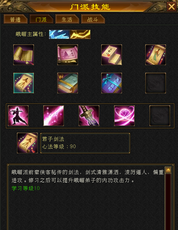
Task: Click the pink orb swirl skill icon
Action: click(x=124, y=116)
